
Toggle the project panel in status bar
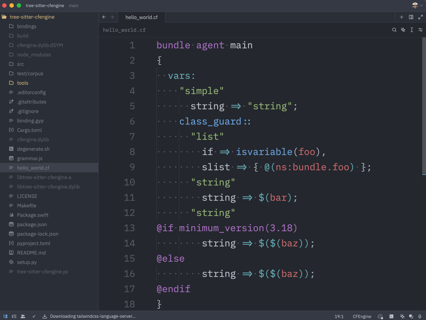point(5,316)
